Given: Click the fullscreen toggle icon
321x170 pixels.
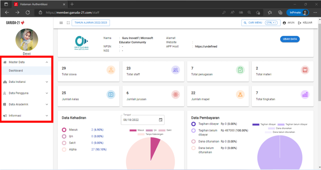Looking at the screenshot, I should (x=68, y=22).
